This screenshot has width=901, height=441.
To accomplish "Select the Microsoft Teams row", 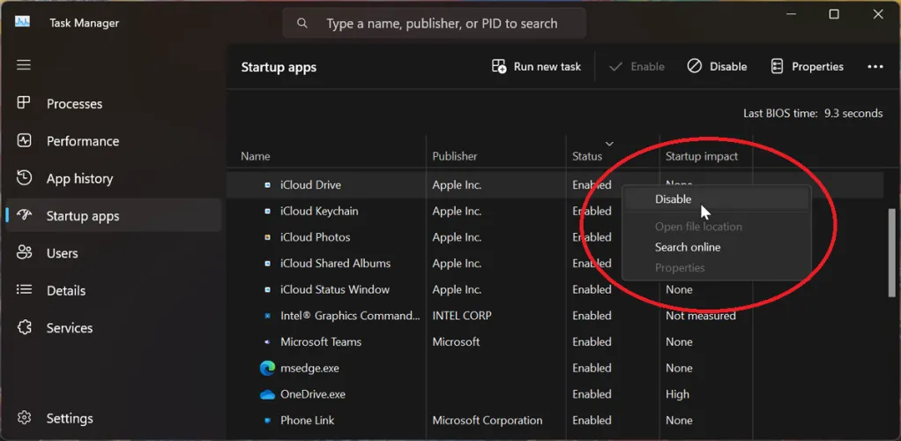I will click(320, 341).
